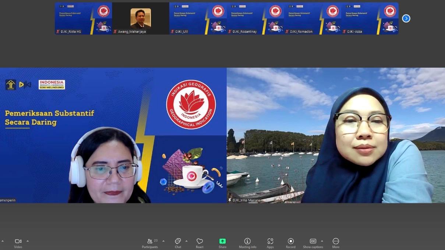
Task: Expand the Show captions options arrow
Action: (x=322, y=241)
